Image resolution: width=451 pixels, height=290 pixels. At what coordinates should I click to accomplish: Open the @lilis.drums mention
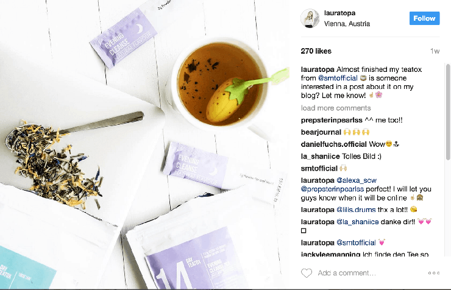356,210
